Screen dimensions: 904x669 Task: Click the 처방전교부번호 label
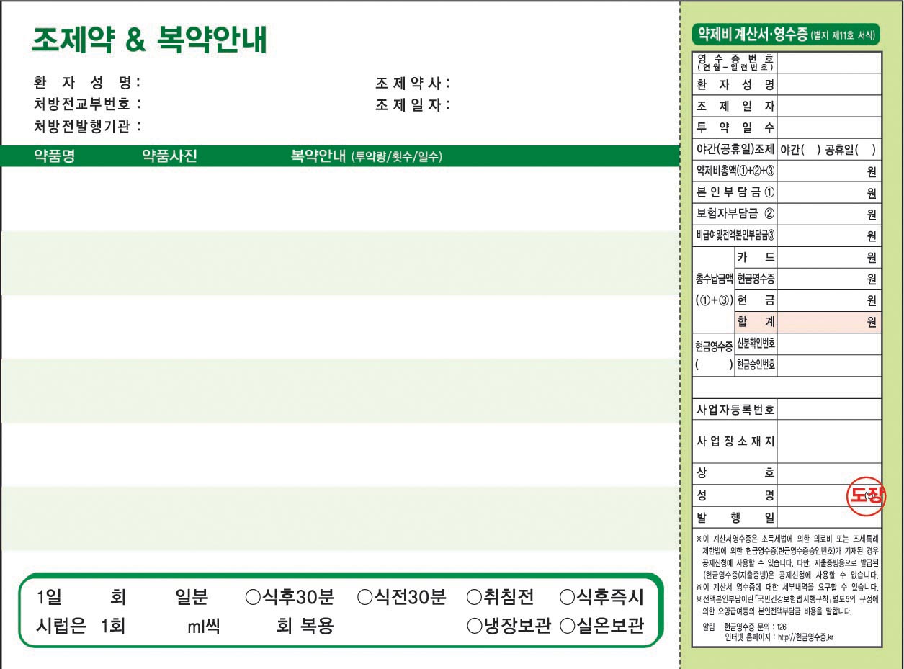[x=87, y=104]
